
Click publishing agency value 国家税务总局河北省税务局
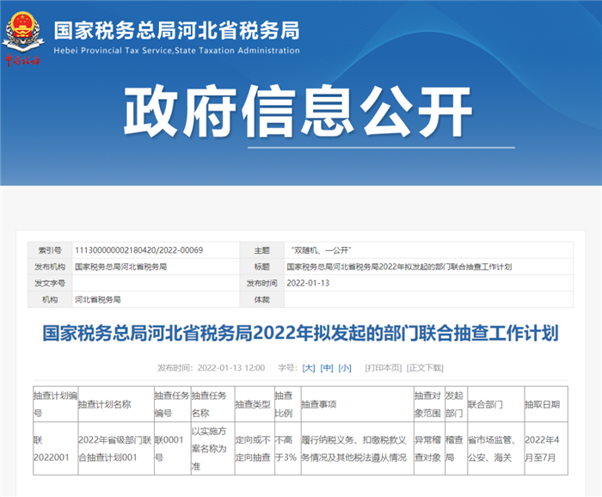coord(121,267)
